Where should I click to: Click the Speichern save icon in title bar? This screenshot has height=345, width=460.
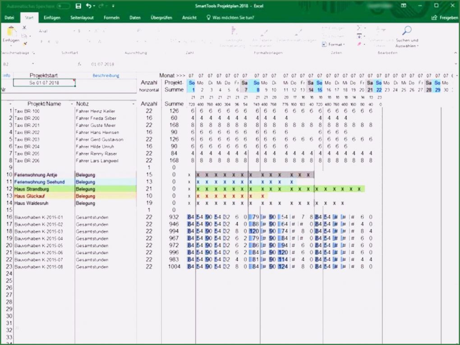(x=78, y=6)
